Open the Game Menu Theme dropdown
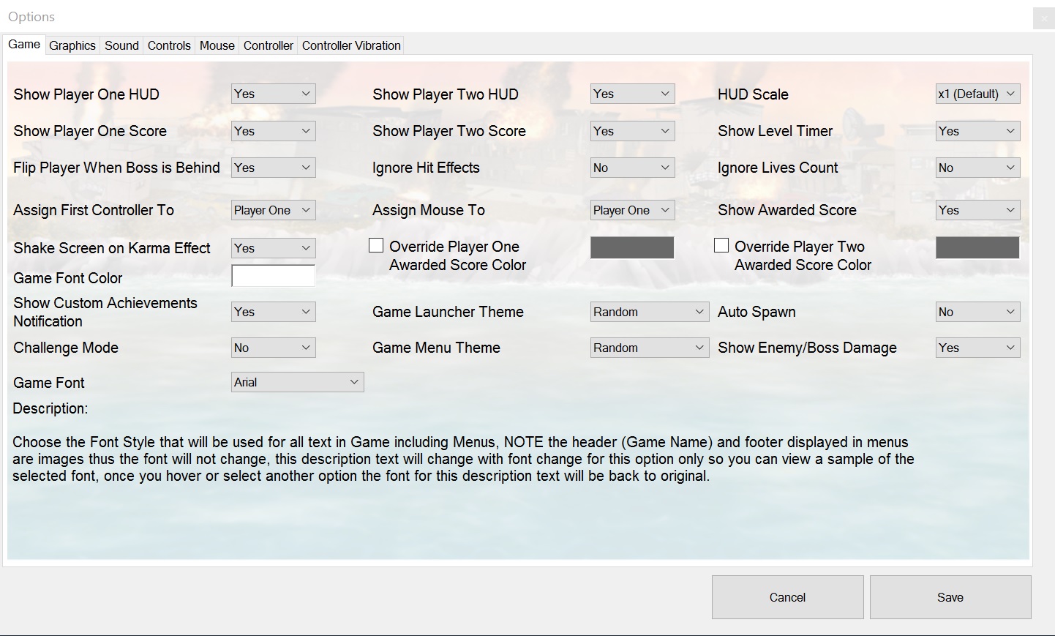The image size is (1055, 636). tap(649, 347)
